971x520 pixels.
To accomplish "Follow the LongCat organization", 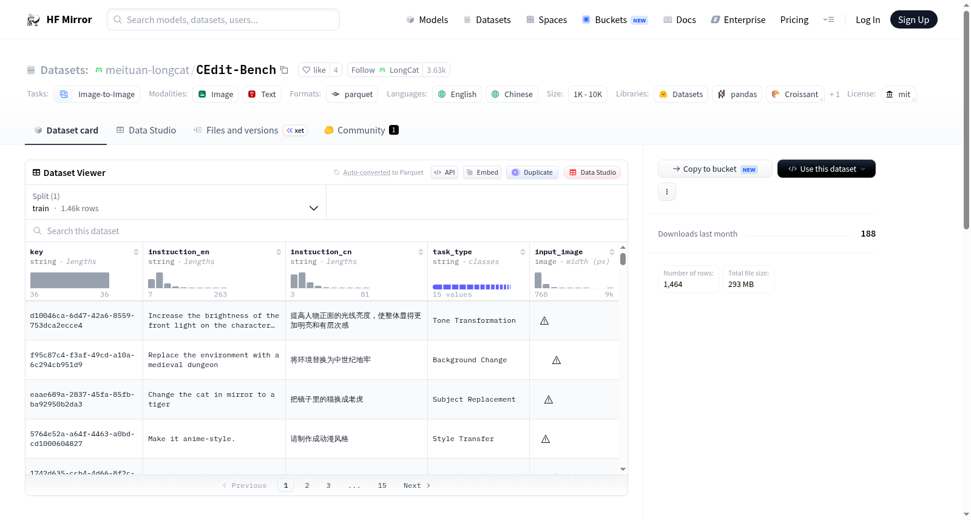I will (x=385, y=70).
